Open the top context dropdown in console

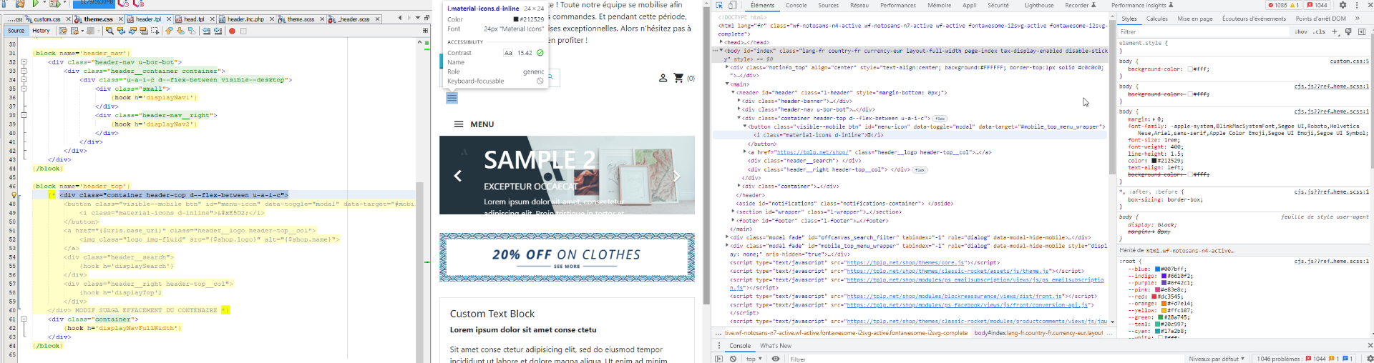point(755,359)
